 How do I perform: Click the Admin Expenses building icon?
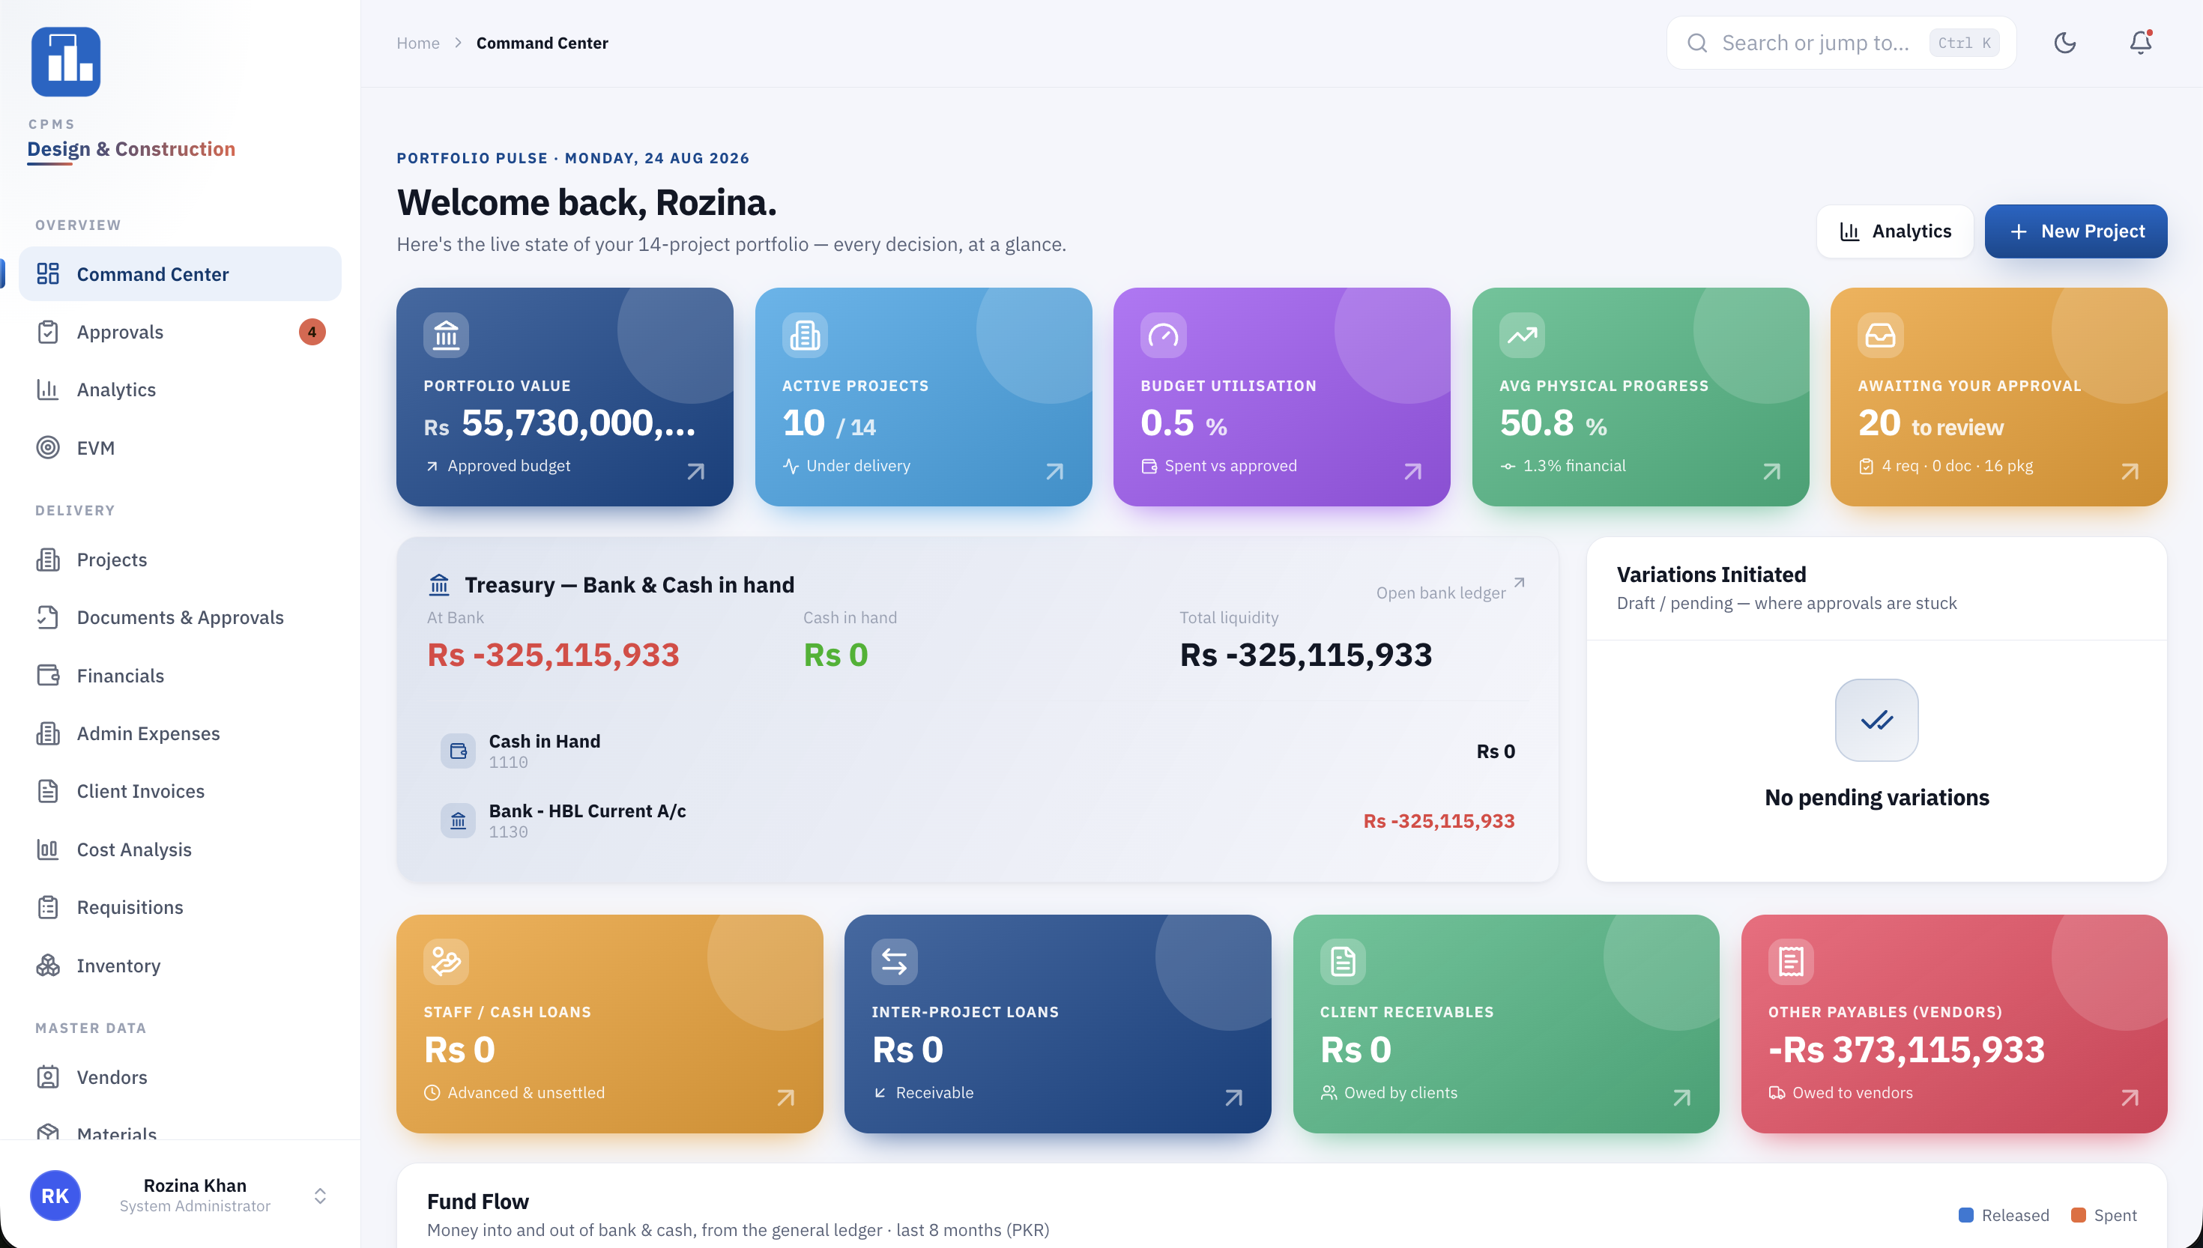48,733
